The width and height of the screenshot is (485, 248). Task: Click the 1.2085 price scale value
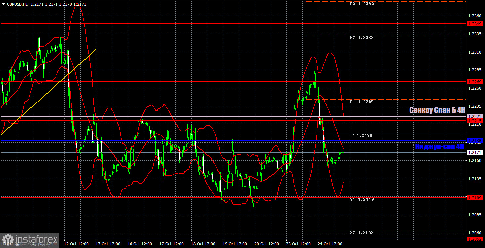point(474,215)
